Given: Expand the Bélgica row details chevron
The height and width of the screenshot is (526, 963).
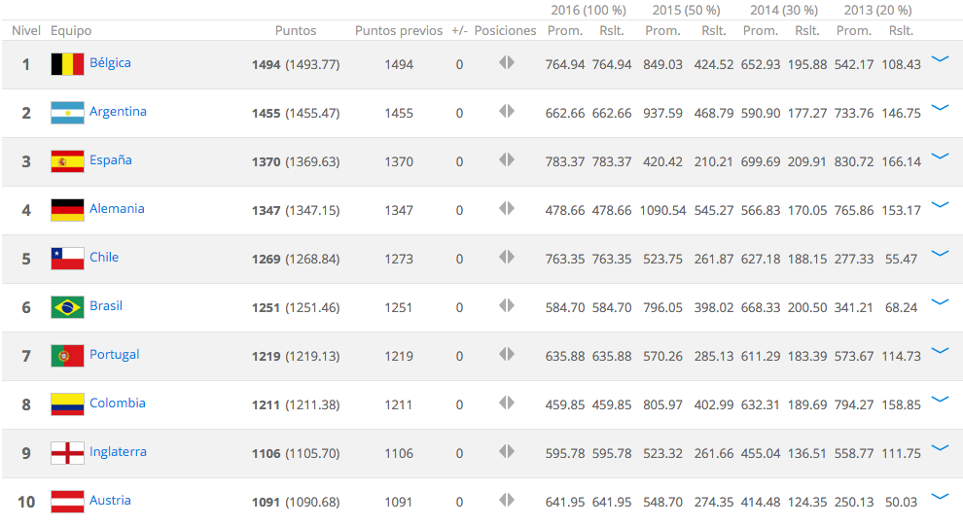Looking at the screenshot, I should tap(940, 59).
